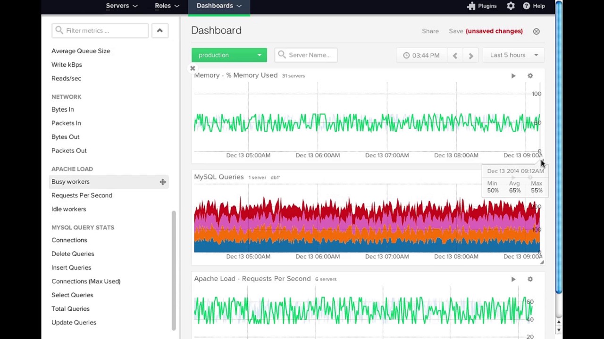This screenshot has width=604, height=339.
Task: Click the APACHE LOAD section header
Action: click(x=72, y=169)
